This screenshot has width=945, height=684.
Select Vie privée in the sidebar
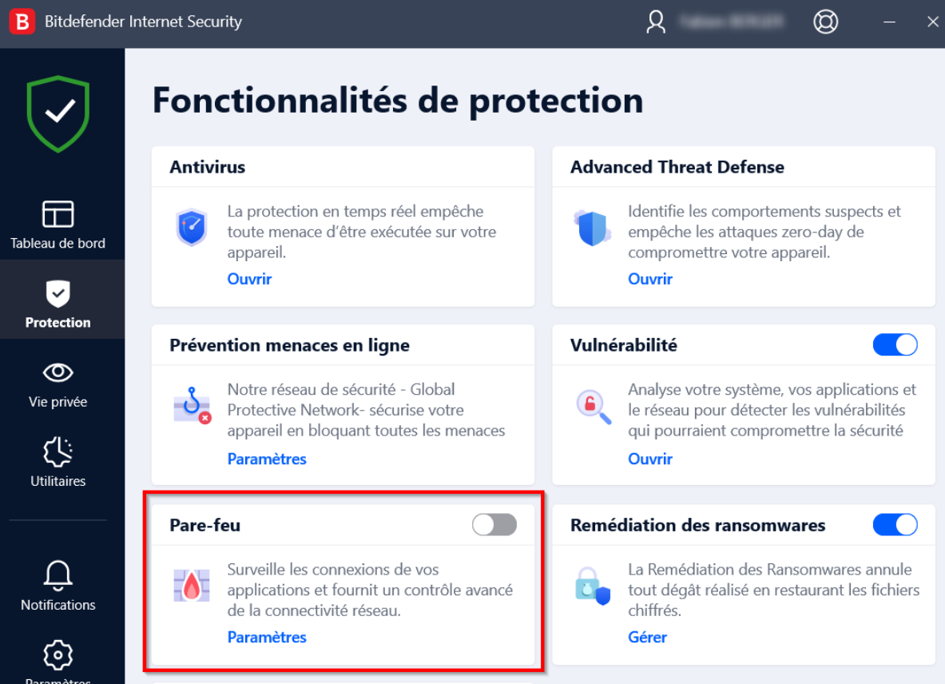tap(58, 384)
